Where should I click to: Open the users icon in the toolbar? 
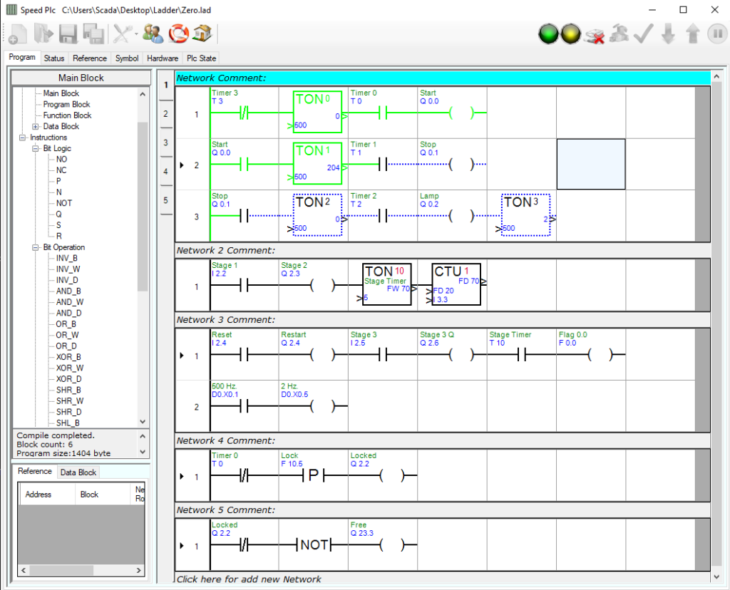click(153, 33)
